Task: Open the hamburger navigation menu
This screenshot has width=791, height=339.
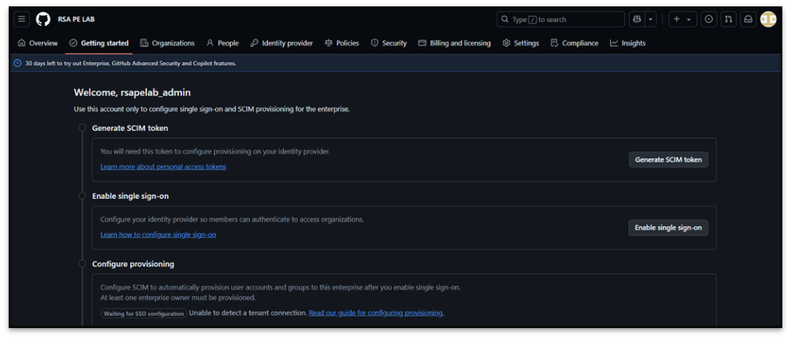Action: pos(22,19)
